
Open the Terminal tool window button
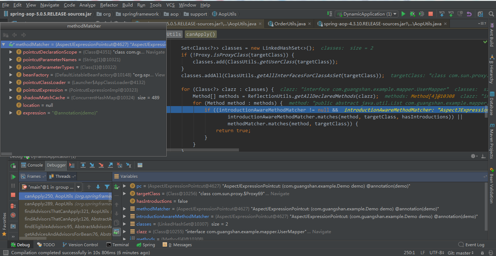click(117, 245)
